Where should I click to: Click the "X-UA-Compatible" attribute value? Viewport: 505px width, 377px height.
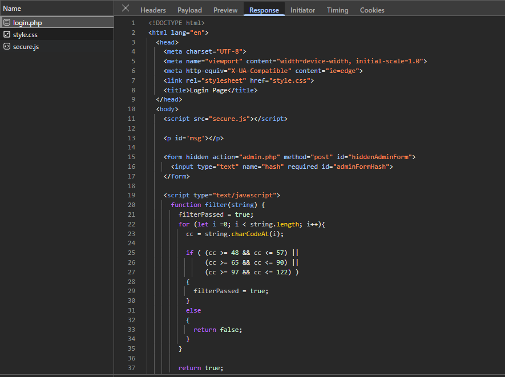(x=259, y=71)
